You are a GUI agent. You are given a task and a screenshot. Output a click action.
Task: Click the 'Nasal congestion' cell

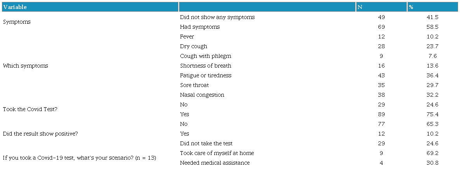(x=202, y=95)
